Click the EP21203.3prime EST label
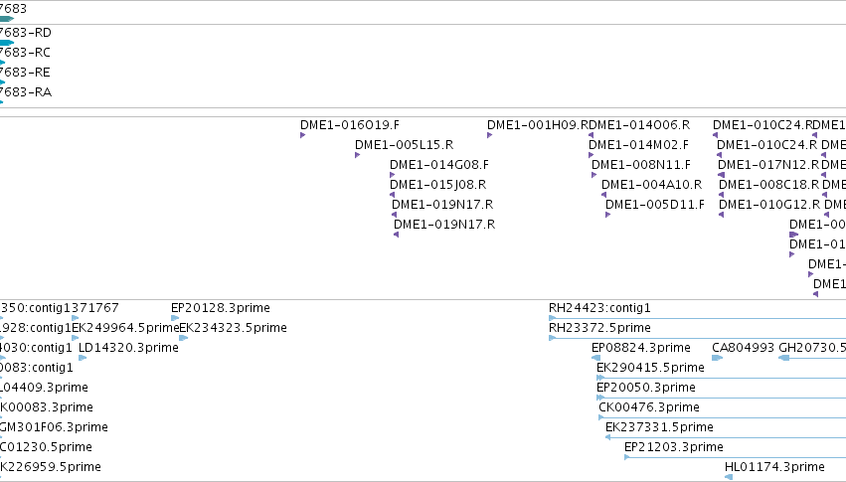This screenshot has width=846, height=482. (674, 447)
